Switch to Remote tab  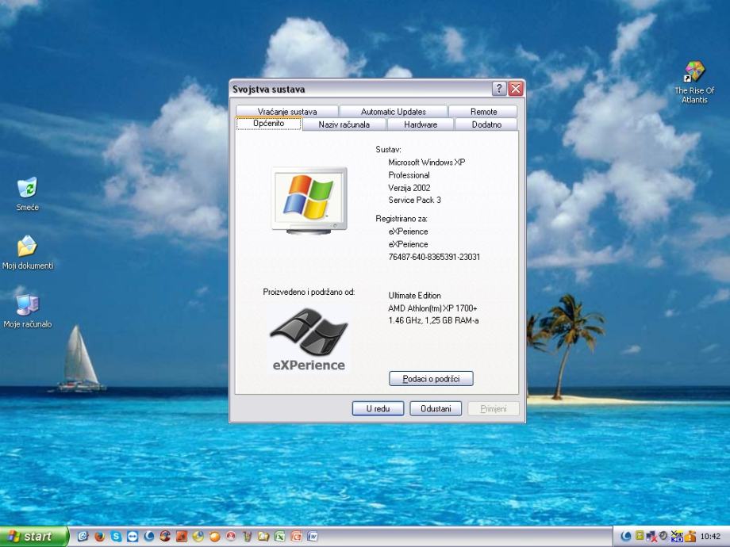point(483,112)
